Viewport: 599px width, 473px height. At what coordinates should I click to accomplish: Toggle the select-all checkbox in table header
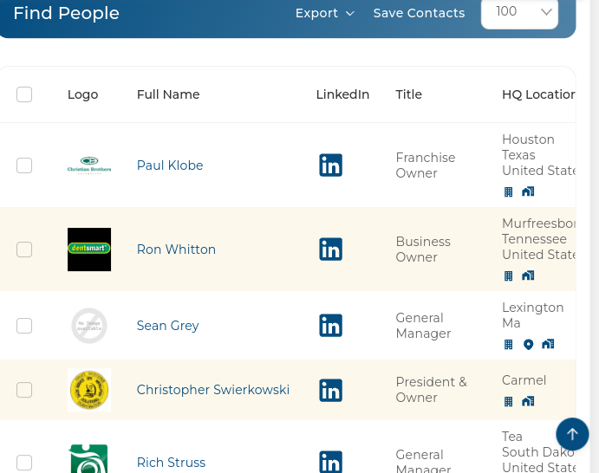[x=24, y=94]
